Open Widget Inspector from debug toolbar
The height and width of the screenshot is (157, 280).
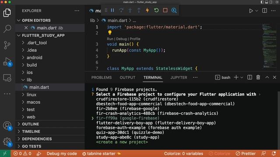tap(174, 10)
